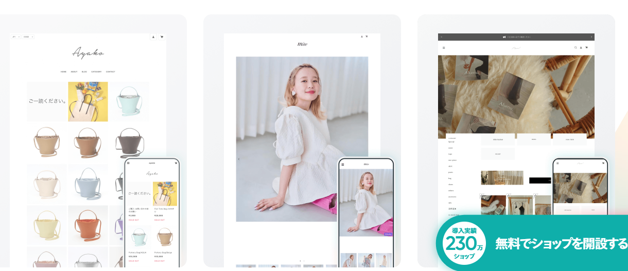Screen dimensions: 628x271
Task: Click next arrow on Alumu announcement bar
Action: tap(591, 37)
